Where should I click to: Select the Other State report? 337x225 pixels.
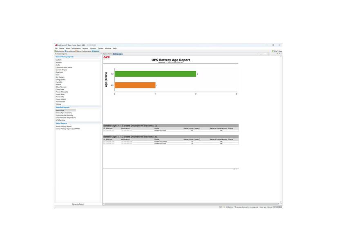pyautogui.click(x=60, y=89)
